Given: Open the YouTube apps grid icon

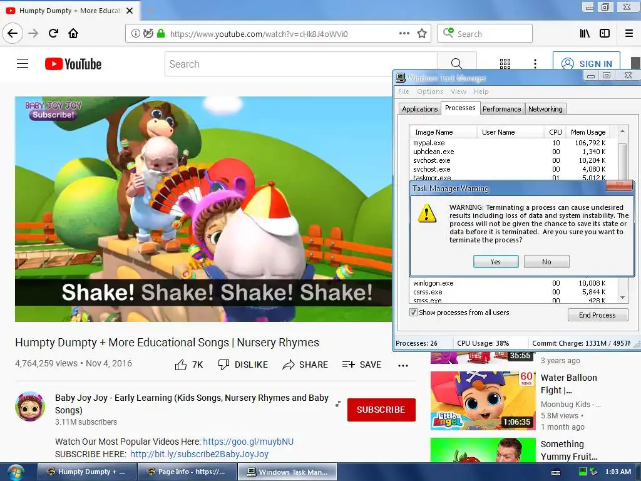Looking at the screenshot, I should click(505, 63).
